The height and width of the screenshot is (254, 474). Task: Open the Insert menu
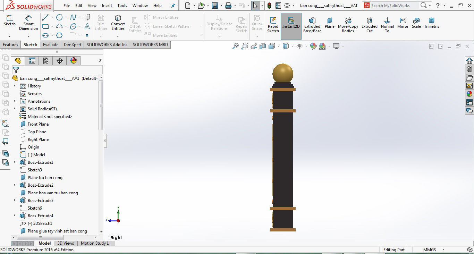[107, 6]
